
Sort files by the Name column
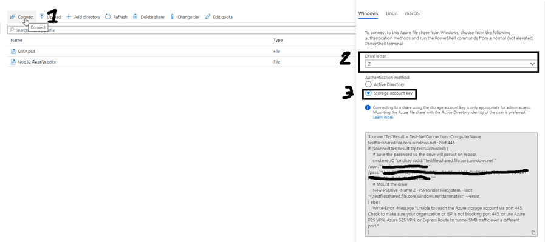click(x=16, y=40)
